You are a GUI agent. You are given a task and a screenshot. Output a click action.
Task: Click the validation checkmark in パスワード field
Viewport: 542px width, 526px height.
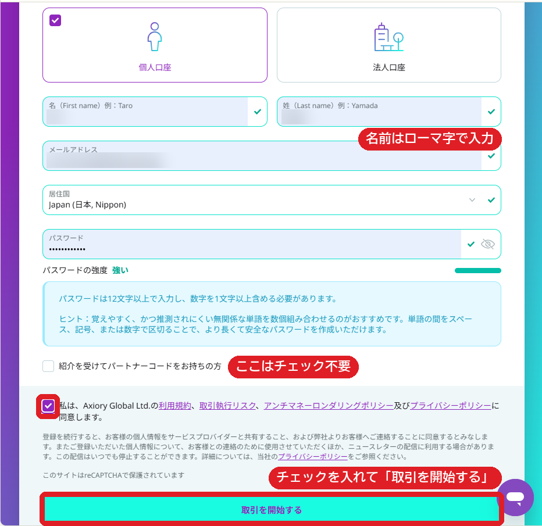(x=471, y=244)
